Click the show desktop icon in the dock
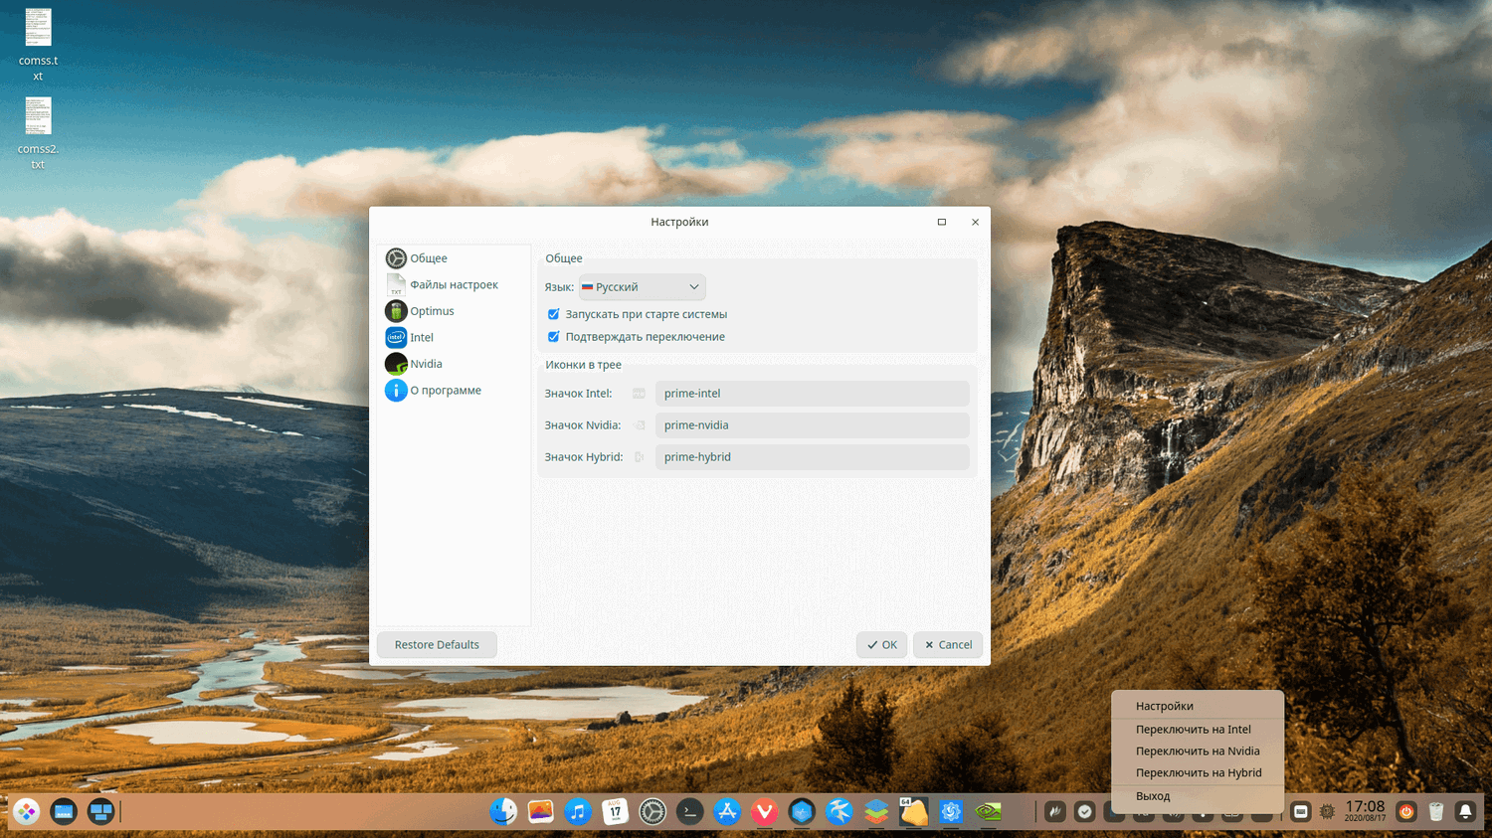Viewport: 1492px width, 838px height. tap(64, 812)
